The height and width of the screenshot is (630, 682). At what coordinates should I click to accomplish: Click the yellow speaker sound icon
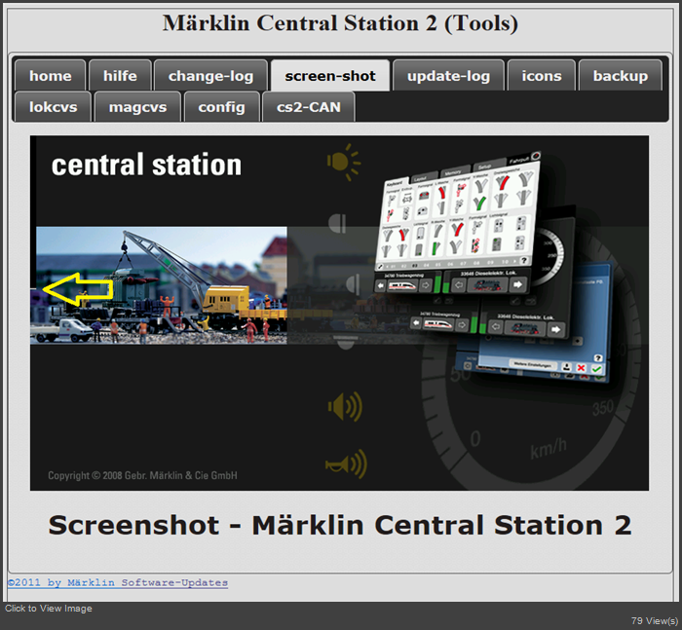pos(345,407)
